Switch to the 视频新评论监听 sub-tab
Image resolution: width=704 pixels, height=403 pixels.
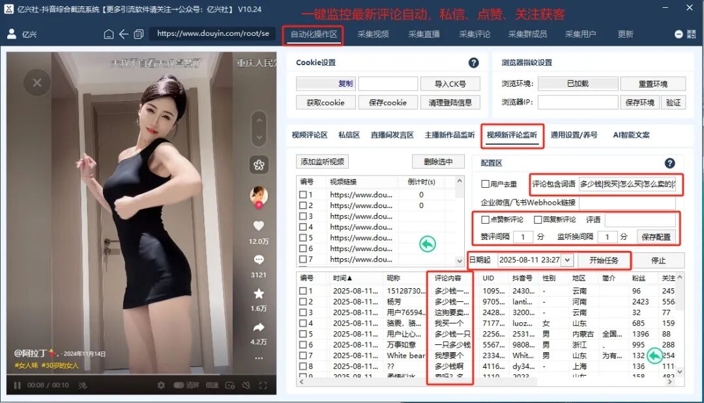click(x=512, y=135)
